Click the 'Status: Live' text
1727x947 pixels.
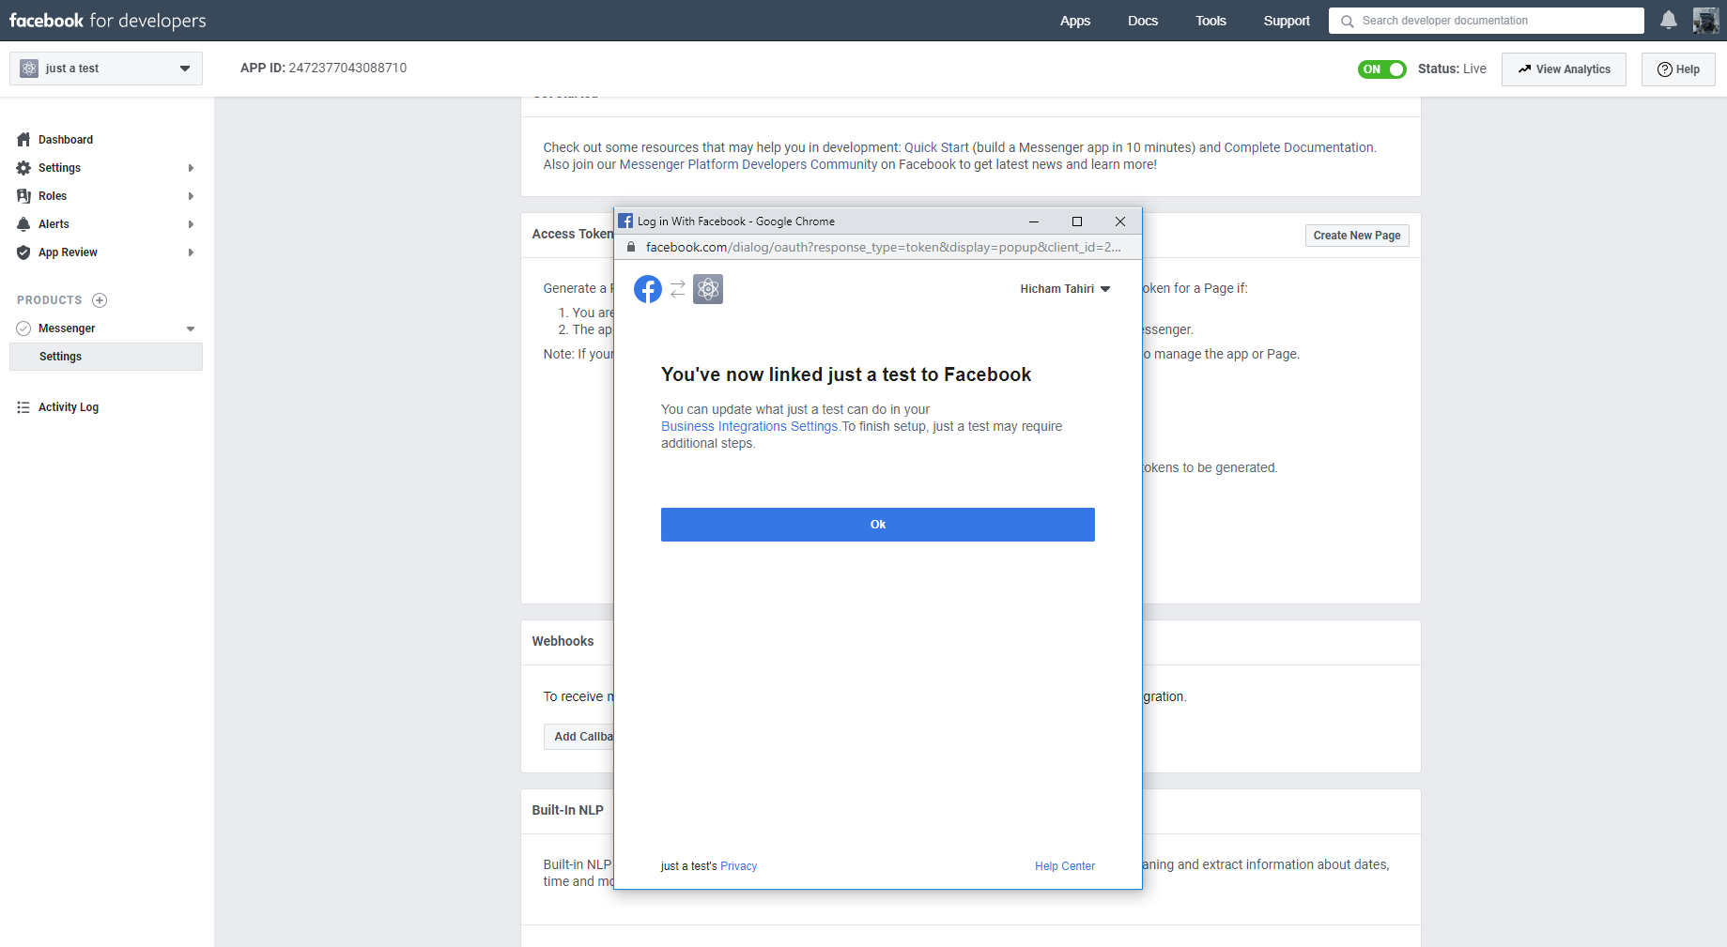(x=1452, y=69)
